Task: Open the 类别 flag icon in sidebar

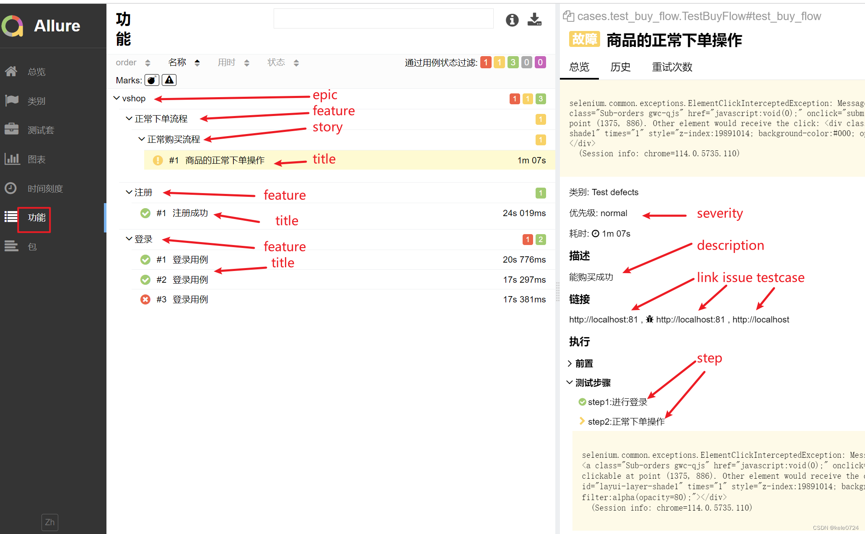Action: click(11, 101)
